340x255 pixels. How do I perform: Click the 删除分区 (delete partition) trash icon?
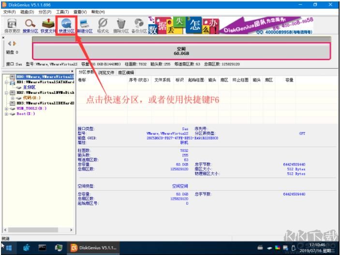click(121, 26)
